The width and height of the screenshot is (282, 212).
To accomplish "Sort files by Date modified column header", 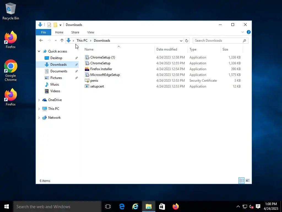I will click(x=171, y=49).
